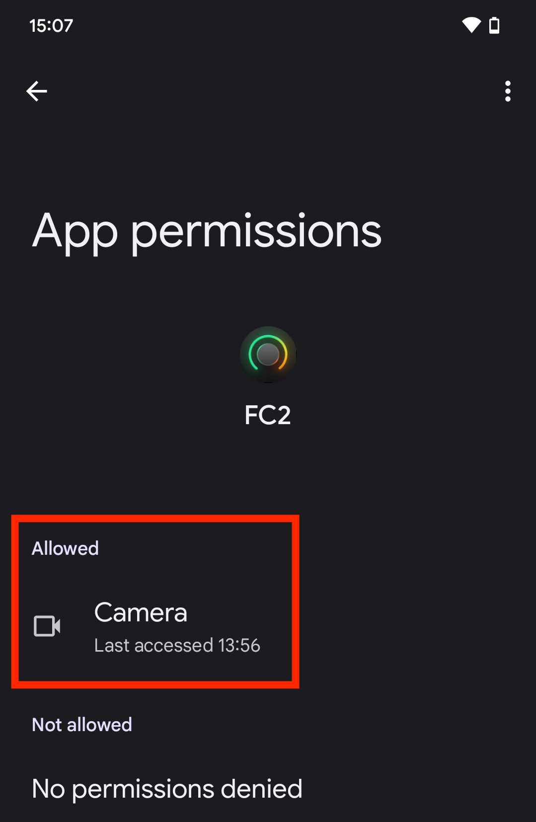
Task: Tap the camera permission video icon
Action: [47, 626]
